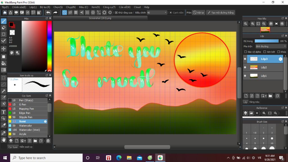Switch to the Bảng màu tab
The height and width of the screenshot is (162, 288).
tap(254, 102)
